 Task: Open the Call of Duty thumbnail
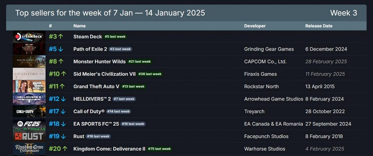tap(29, 112)
